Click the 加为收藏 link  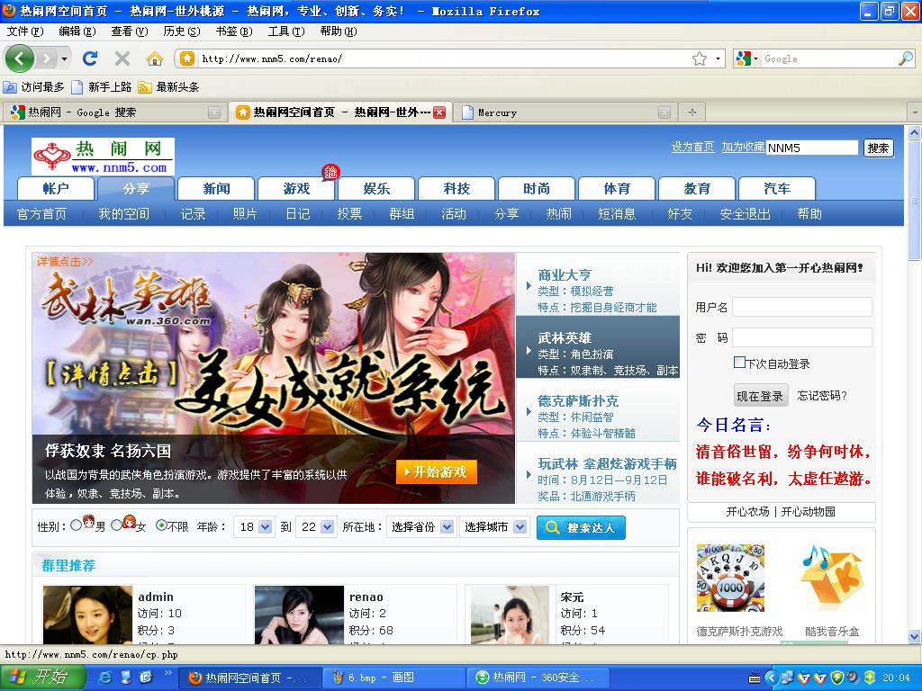(743, 147)
